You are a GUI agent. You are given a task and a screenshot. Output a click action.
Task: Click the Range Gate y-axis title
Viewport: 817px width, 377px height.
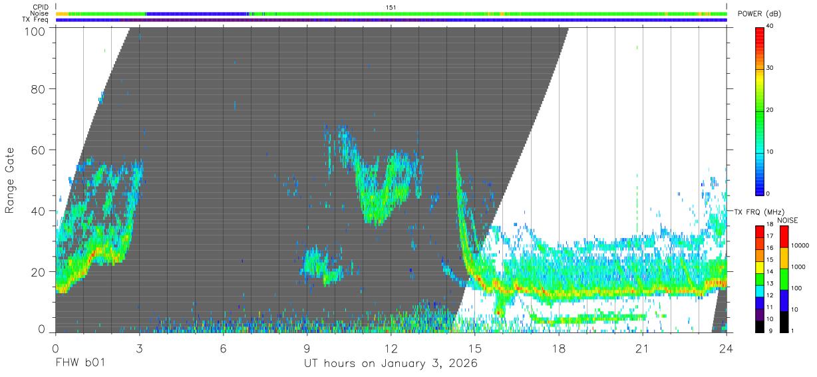coord(9,181)
